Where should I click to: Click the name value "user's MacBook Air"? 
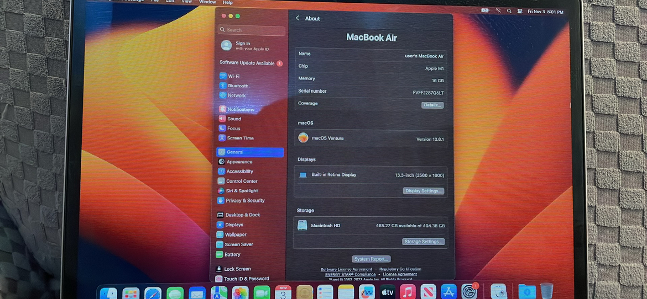[x=424, y=56]
